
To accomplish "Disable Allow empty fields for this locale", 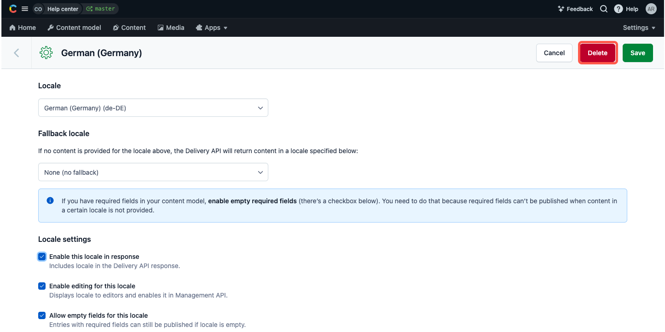I will pyautogui.click(x=42, y=315).
